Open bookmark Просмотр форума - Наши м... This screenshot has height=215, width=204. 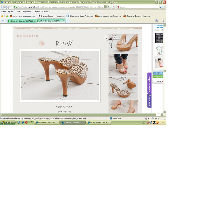137,16
